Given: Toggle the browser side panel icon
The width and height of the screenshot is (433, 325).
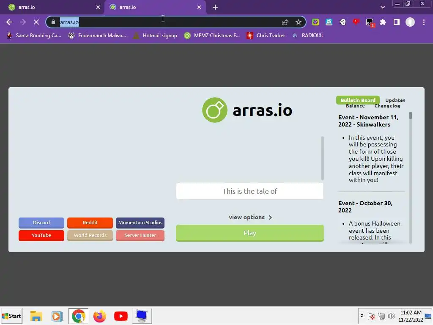Looking at the screenshot, I should tap(397, 22).
